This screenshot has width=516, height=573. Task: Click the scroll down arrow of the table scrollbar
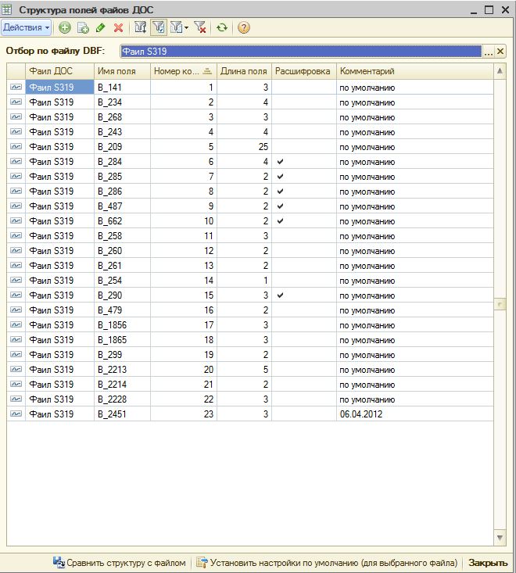pos(500,539)
